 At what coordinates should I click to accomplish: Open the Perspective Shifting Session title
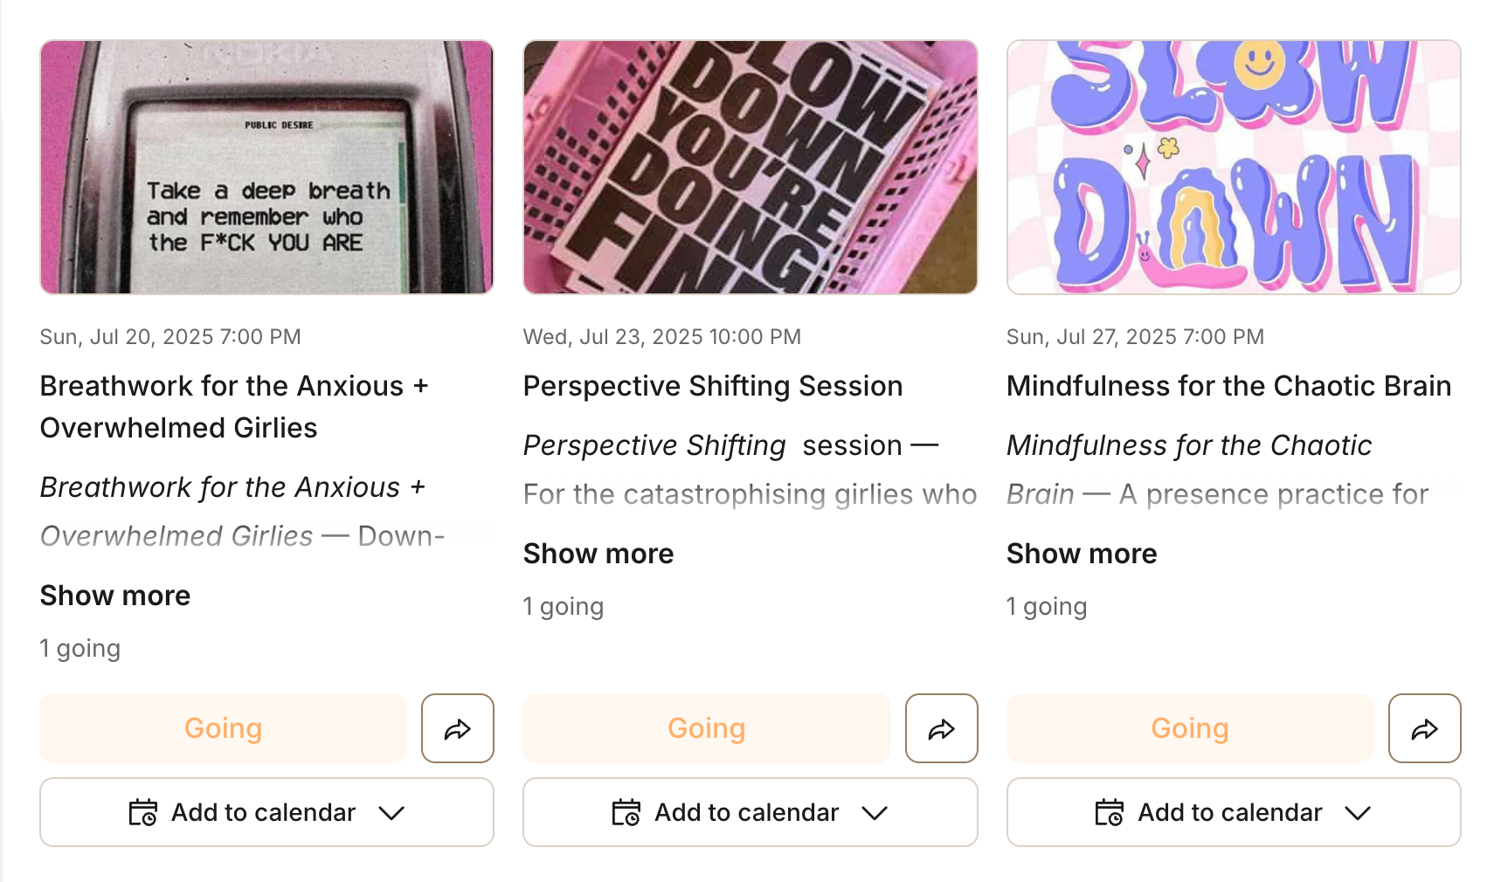pos(713,386)
